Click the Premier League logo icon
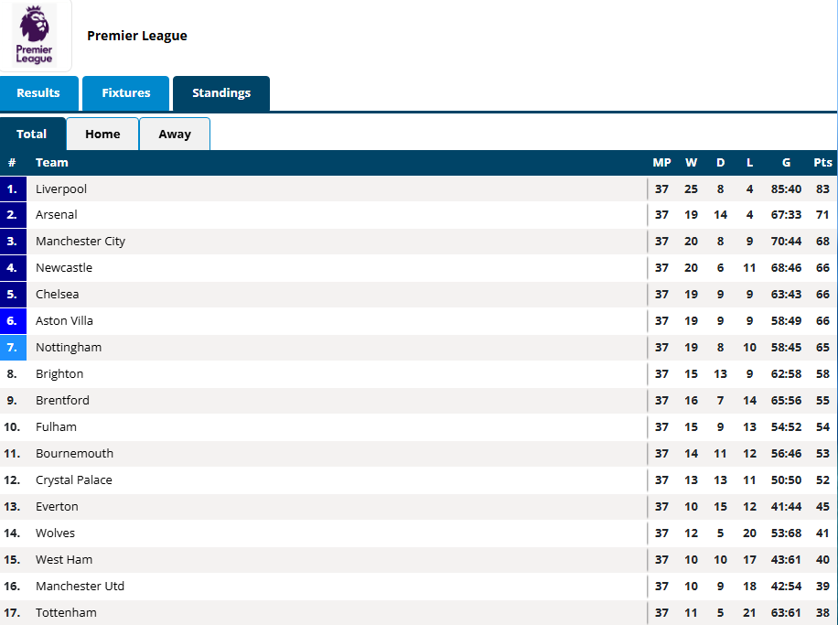 35,36
